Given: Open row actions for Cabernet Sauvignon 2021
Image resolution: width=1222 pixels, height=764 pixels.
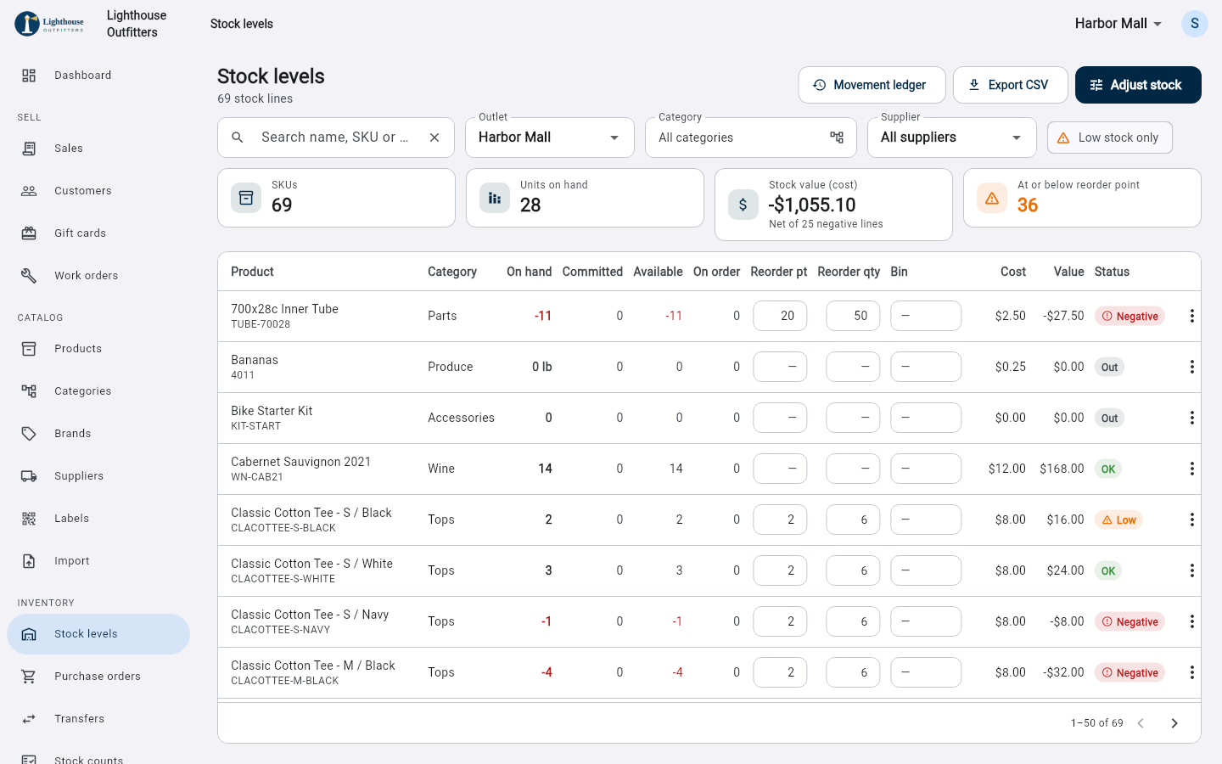Looking at the screenshot, I should tap(1192, 469).
